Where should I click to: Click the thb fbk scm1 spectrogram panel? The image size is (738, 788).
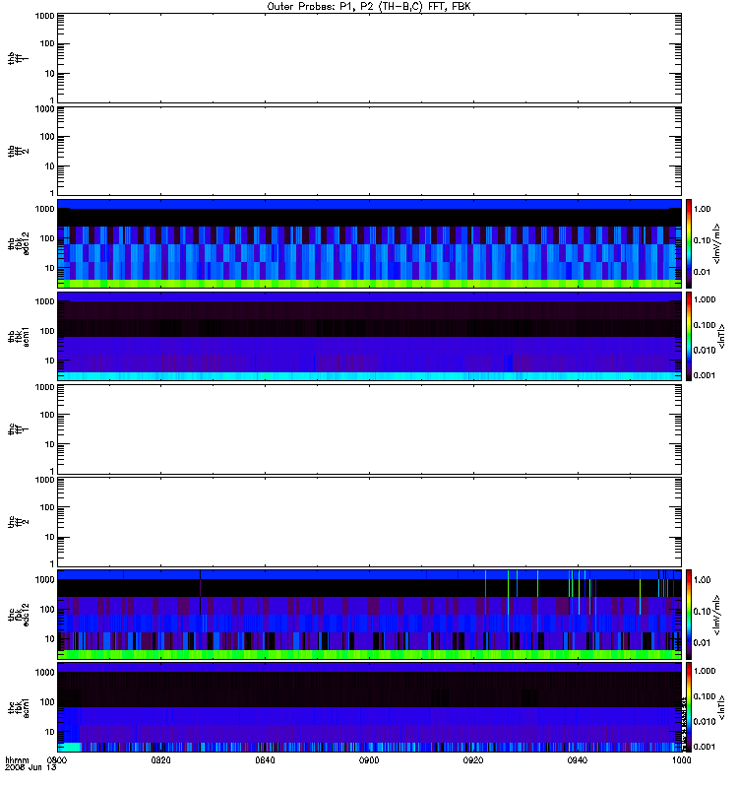[x=369, y=336]
